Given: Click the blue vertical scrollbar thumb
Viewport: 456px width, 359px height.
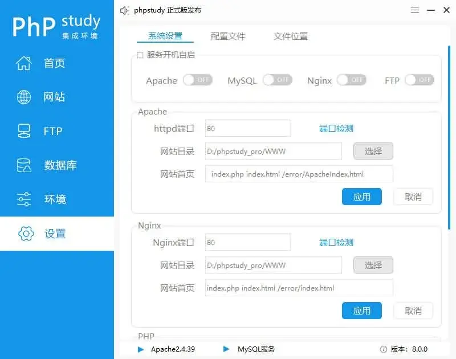Looking at the screenshot, I should pos(449,137).
